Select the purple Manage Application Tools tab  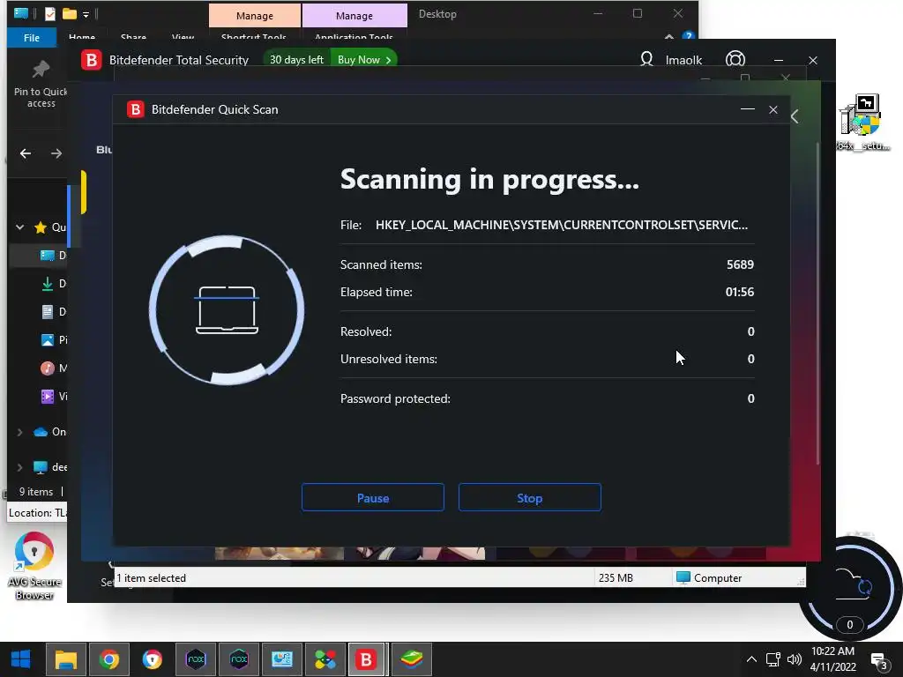354,16
